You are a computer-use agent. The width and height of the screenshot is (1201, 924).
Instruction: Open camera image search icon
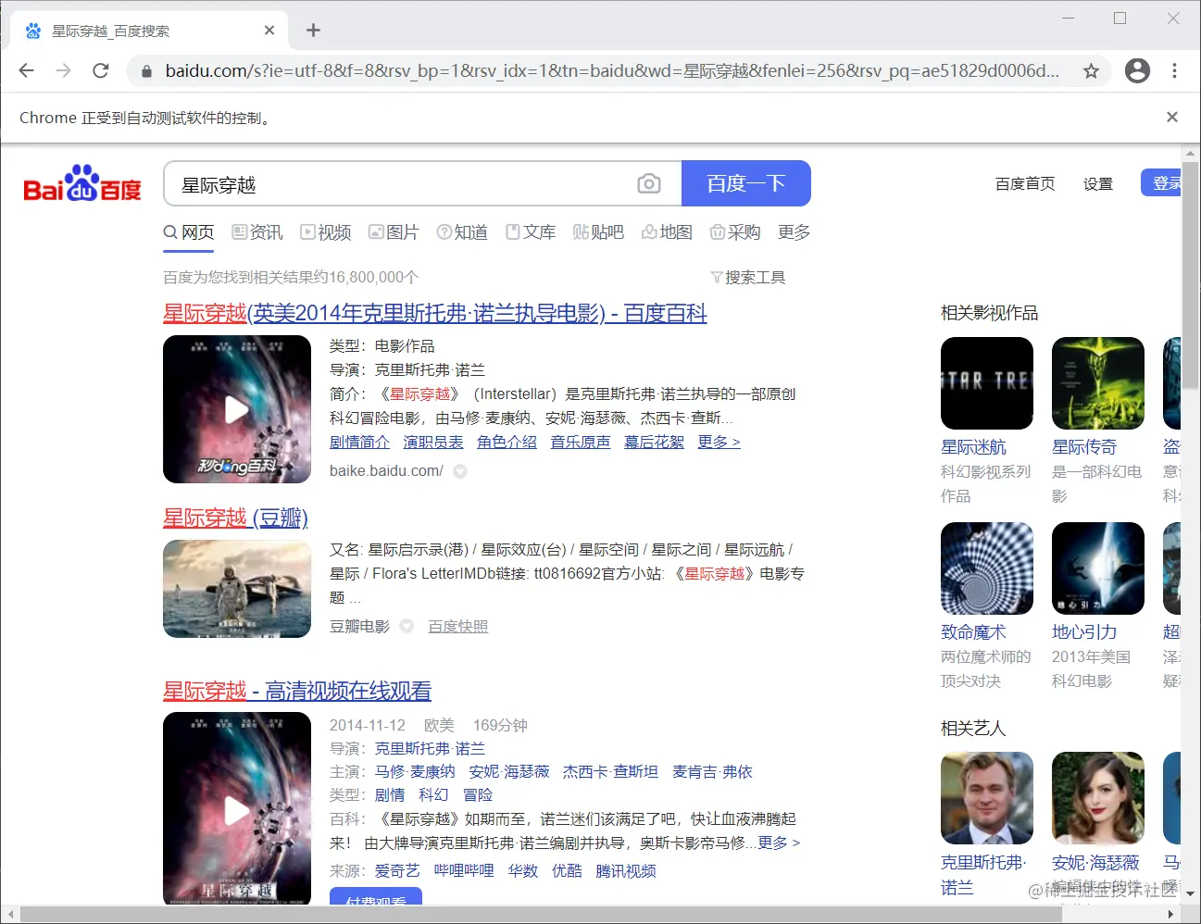649,183
